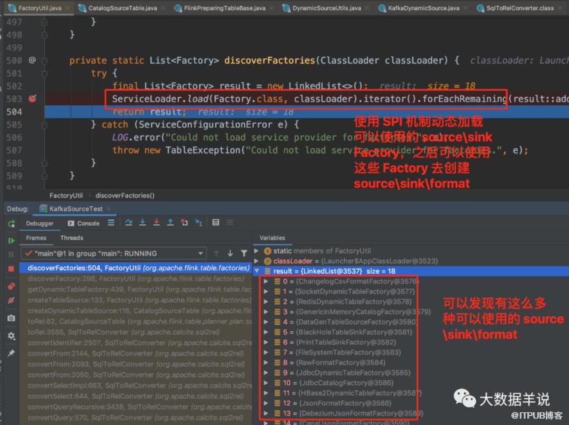Click the Step Into icon
The height and width of the screenshot is (425, 569).
click(x=143, y=222)
